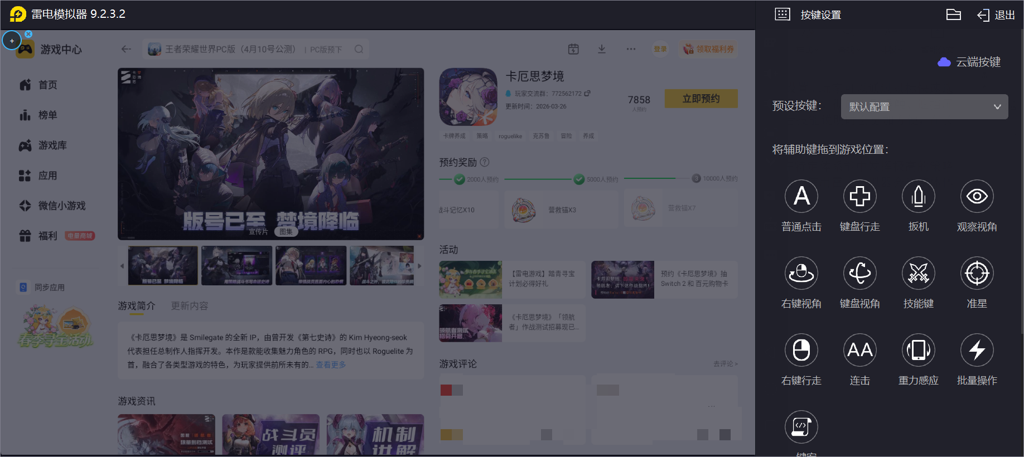1024x457 pixels.
Task: Switch to the 游戏简介 tab
Action: (137, 306)
